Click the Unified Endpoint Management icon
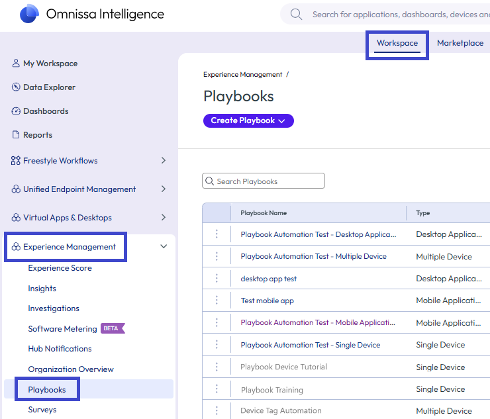 point(16,189)
